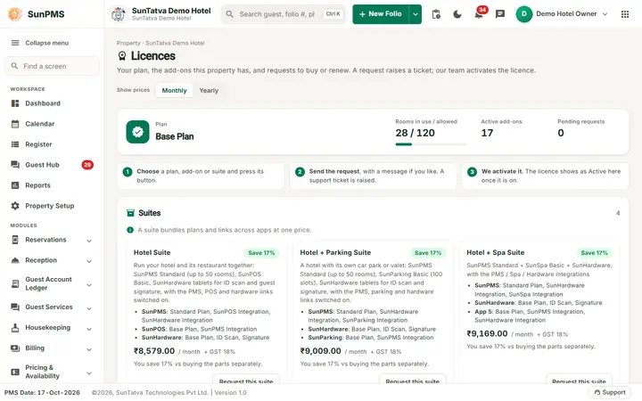
Task: Expand the Reservations submenu chevron
Action: click(89, 241)
